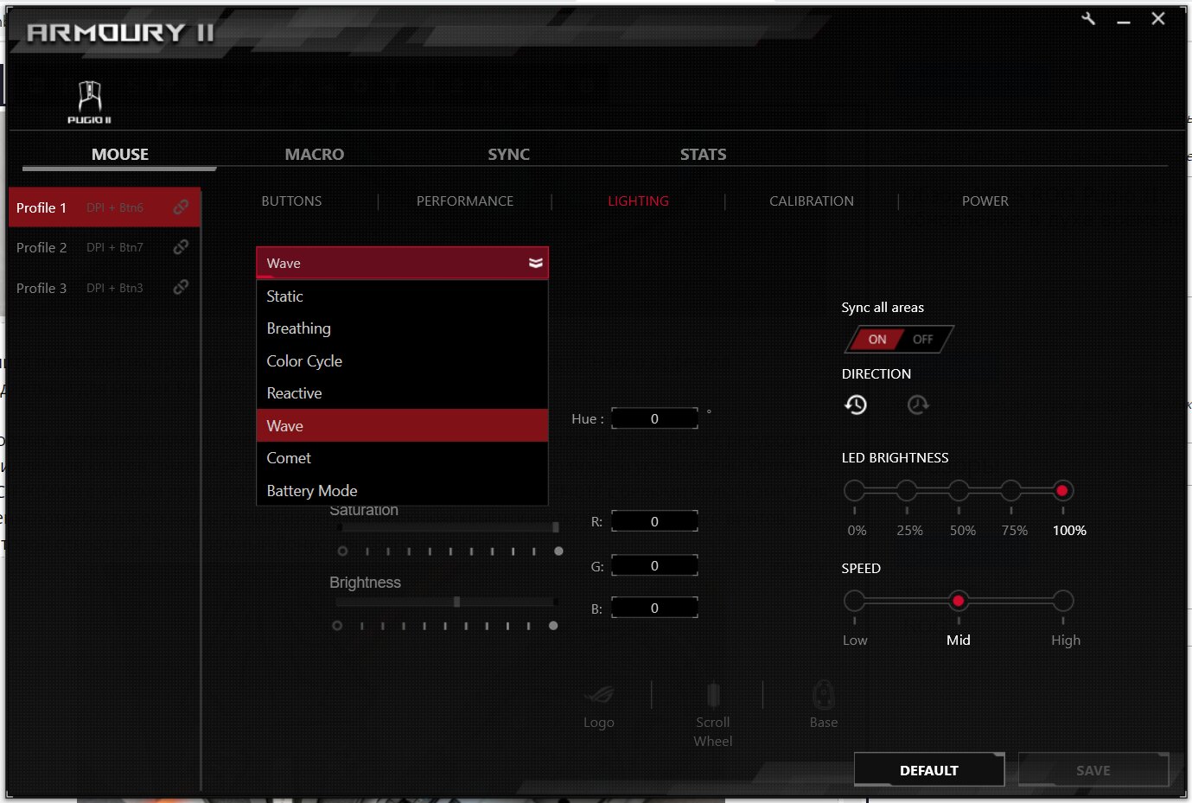This screenshot has width=1192, height=803.
Task: Click the link icon beside Profile 2
Action: 181,247
